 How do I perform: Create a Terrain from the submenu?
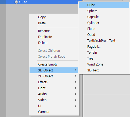coord(104,53)
